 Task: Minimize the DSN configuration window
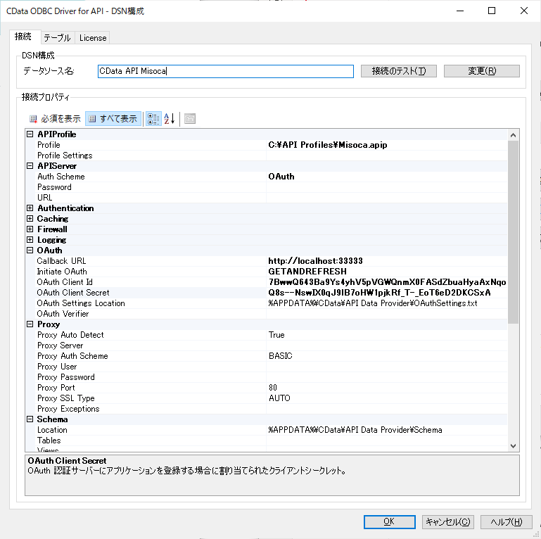click(x=460, y=11)
